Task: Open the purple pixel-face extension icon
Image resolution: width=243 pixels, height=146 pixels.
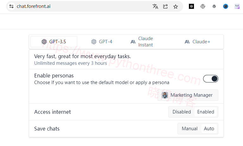Action: (x=237, y=6)
